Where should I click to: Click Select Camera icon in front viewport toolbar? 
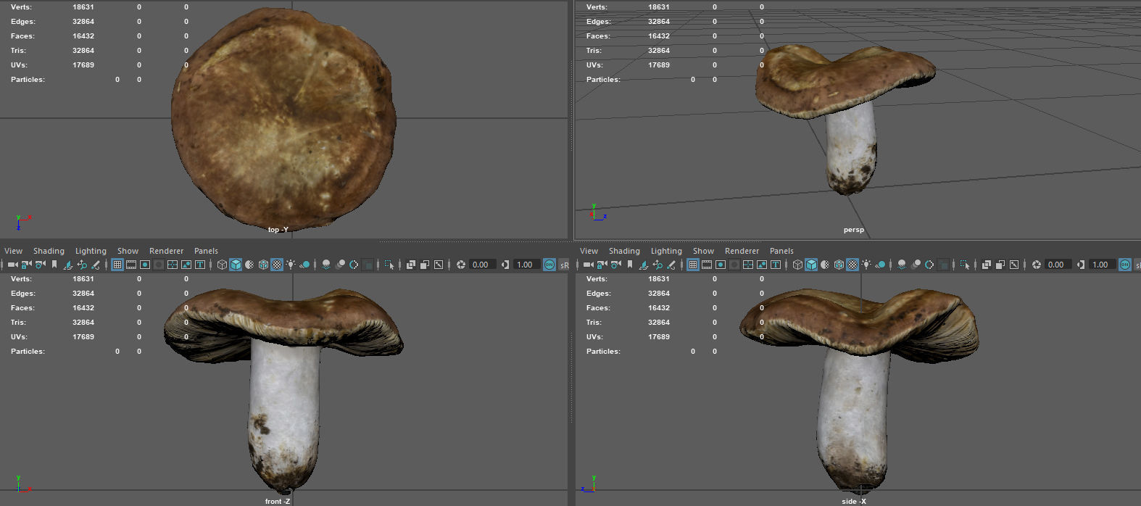(x=13, y=265)
